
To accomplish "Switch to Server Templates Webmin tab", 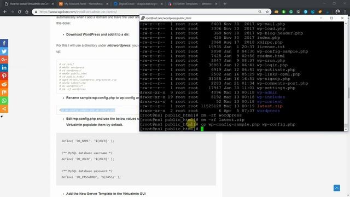I will [192, 4].
